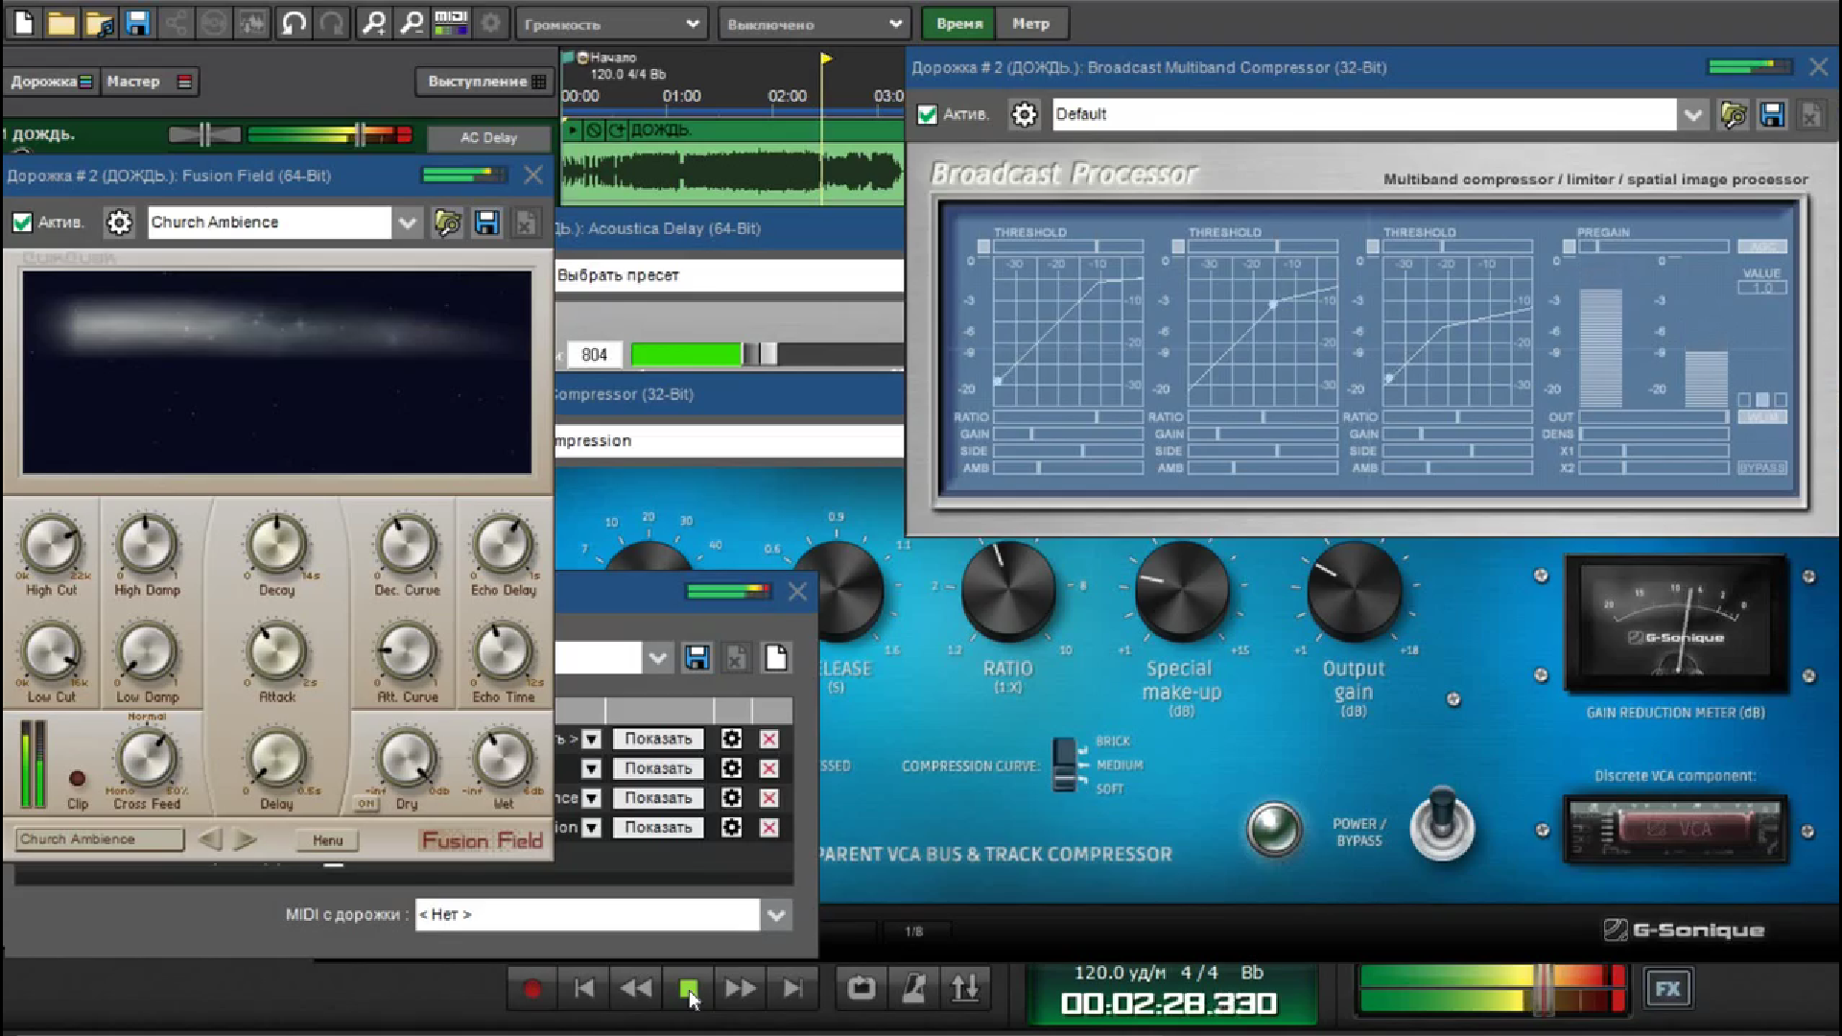
Task: Load a preset in Fusion Field via folder icon
Action: 447,223
